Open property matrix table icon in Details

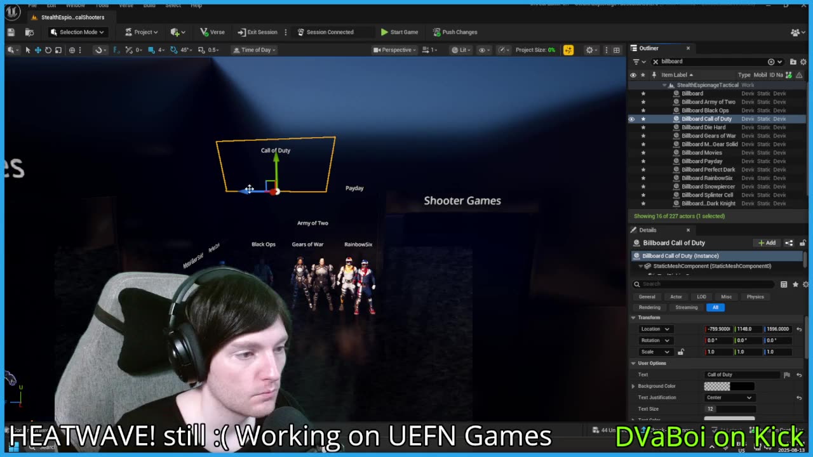click(784, 284)
